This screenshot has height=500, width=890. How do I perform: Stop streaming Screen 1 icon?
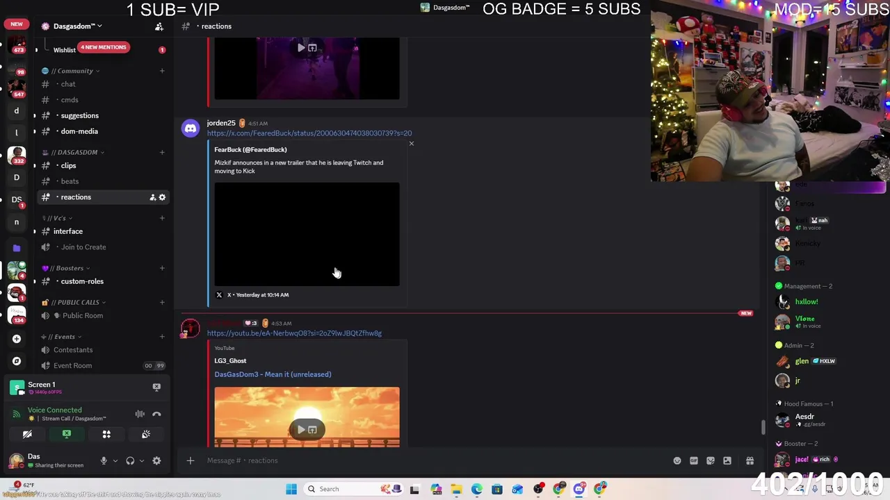point(156,387)
